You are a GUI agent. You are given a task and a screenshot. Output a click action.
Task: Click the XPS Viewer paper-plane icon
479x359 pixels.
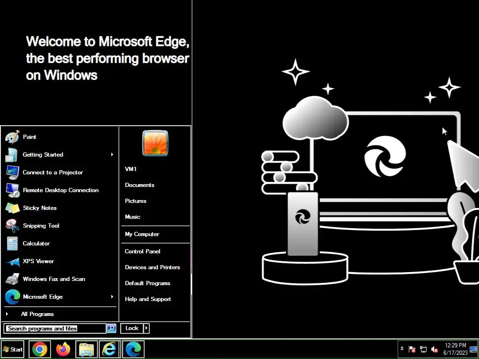coord(13,262)
